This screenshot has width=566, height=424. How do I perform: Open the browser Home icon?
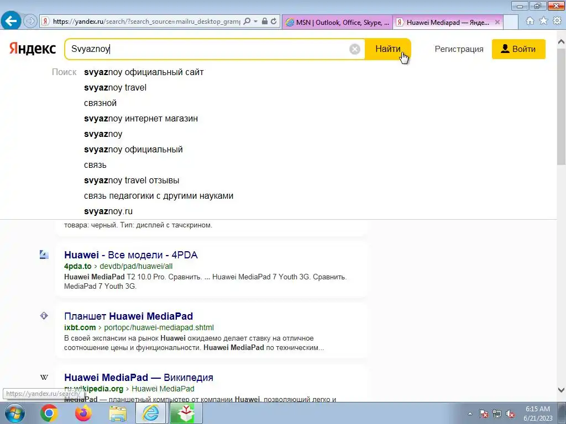point(530,21)
